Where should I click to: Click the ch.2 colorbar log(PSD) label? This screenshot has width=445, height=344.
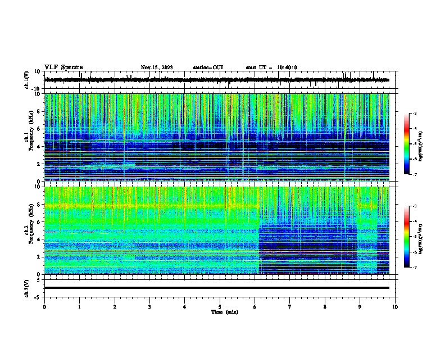click(x=420, y=239)
